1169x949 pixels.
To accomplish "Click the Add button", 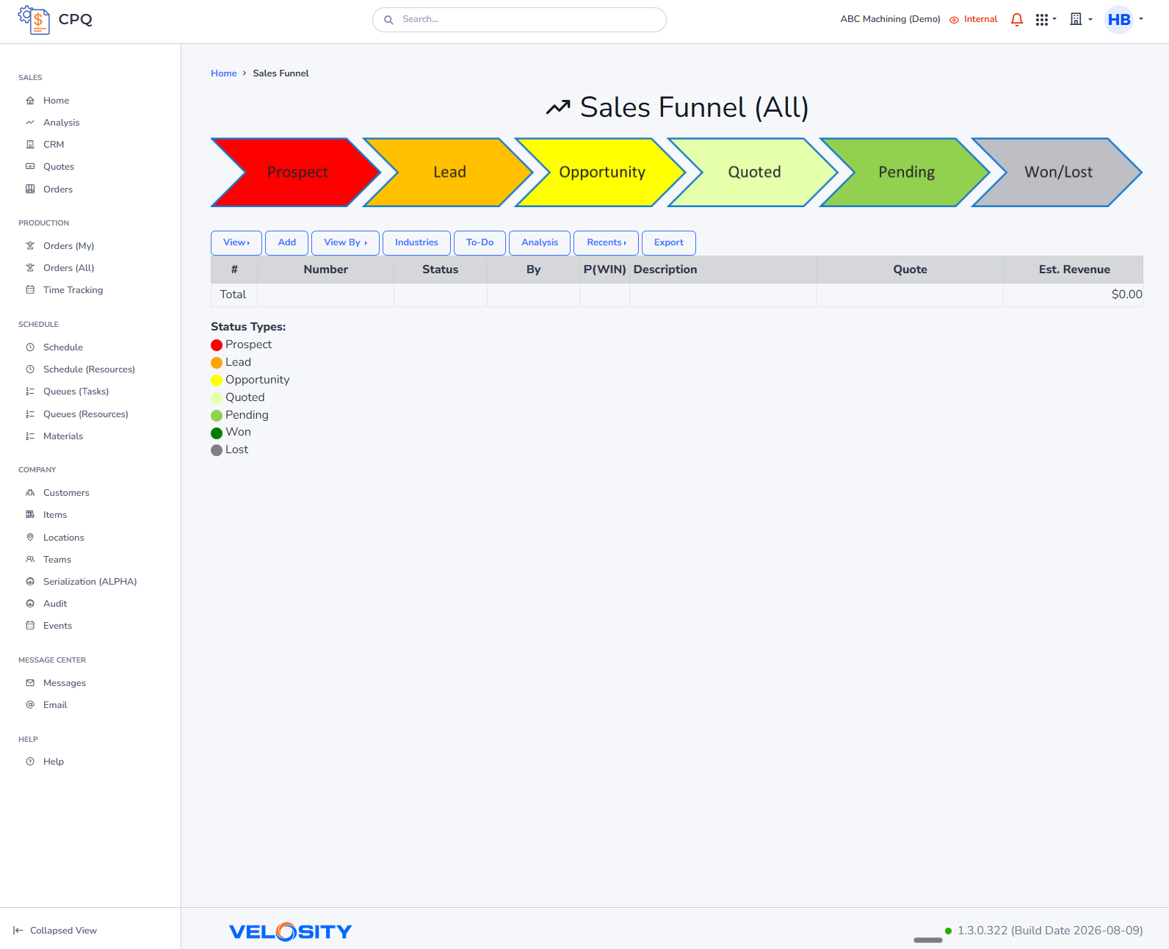I will tap(287, 243).
